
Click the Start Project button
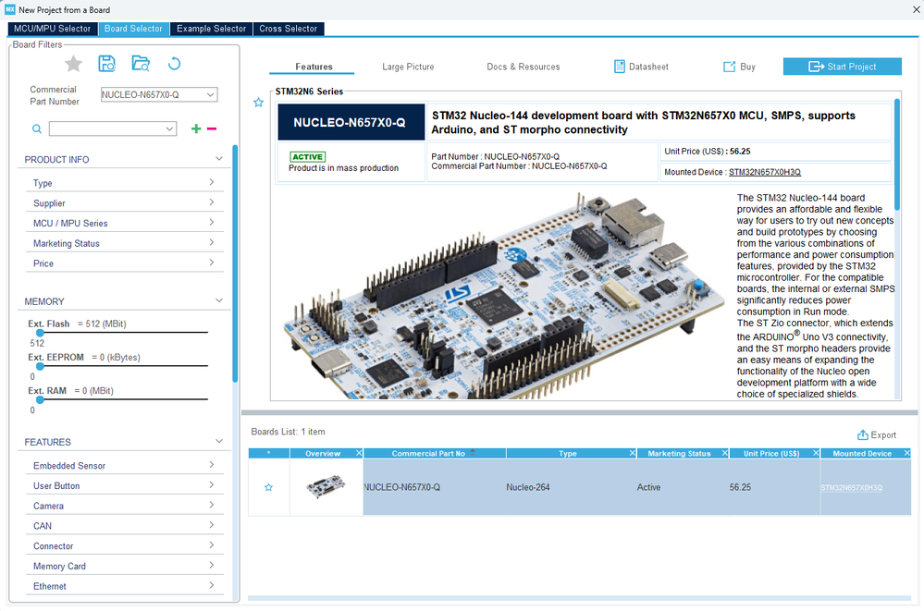[x=842, y=67]
